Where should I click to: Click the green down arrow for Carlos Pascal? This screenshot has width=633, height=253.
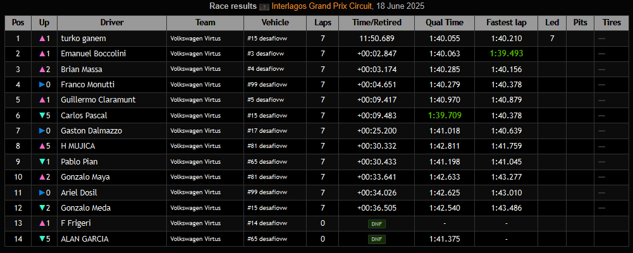pyautogui.click(x=42, y=115)
